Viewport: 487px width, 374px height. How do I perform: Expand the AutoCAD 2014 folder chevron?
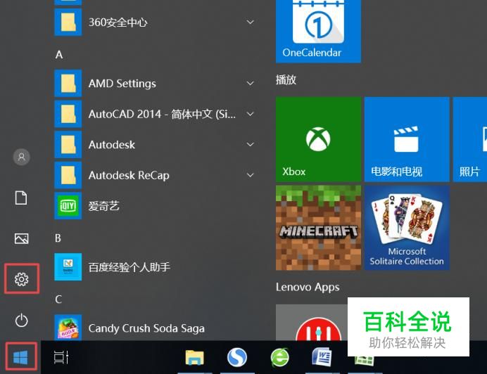pos(250,114)
